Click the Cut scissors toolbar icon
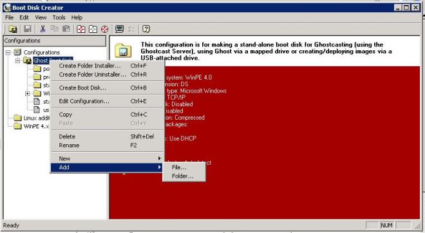This screenshot has height=233, width=425. (x=42, y=29)
